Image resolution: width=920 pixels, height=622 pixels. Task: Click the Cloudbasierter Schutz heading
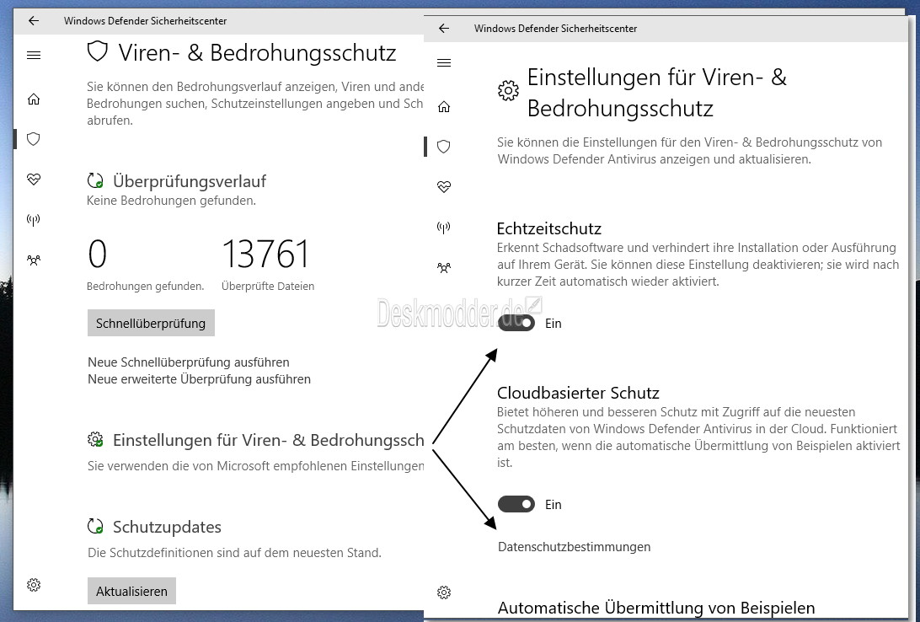click(x=578, y=393)
